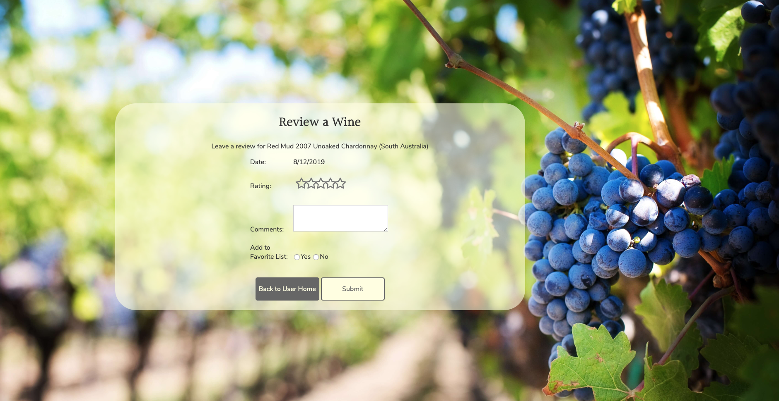Click the Rating: label

click(x=260, y=186)
